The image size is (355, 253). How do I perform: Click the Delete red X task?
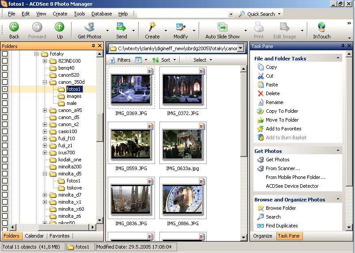[261, 93]
